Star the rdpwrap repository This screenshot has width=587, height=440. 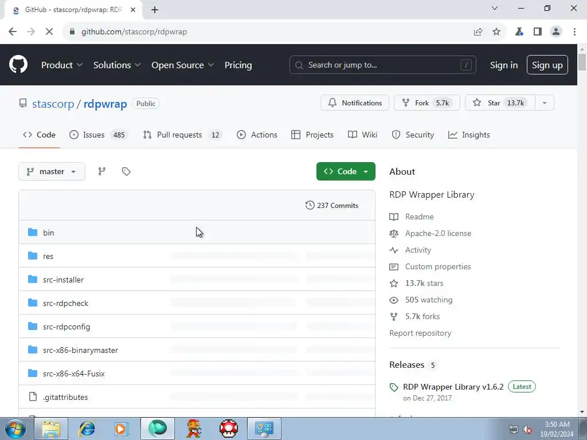[500, 103]
